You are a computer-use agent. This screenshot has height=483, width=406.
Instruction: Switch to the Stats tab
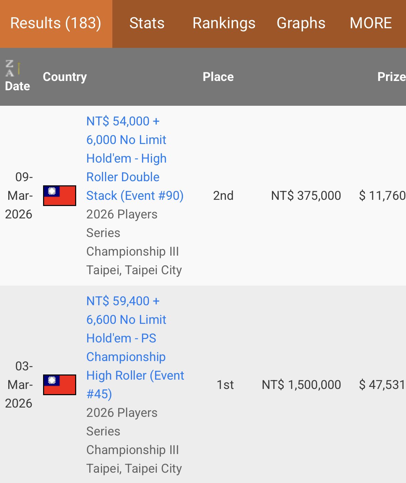pos(147,23)
